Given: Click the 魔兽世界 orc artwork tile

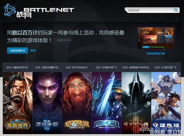Looking at the screenshot, I should (x=17, y=103).
